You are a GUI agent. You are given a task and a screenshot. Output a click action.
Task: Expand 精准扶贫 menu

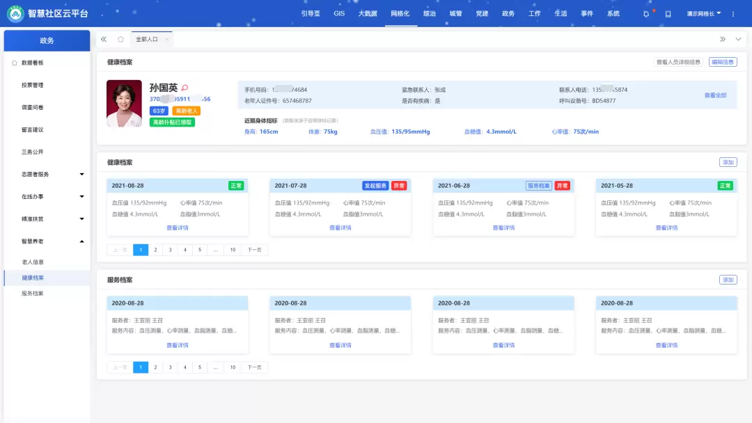coord(81,219)
